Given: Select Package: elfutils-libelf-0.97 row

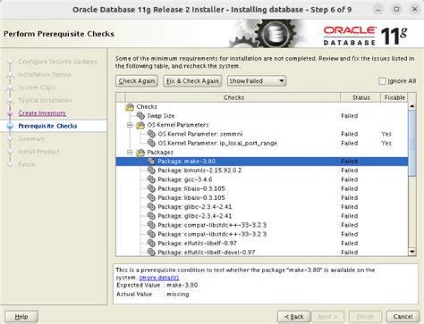Looking at the screenshot, I should click(x=261, y=243).
